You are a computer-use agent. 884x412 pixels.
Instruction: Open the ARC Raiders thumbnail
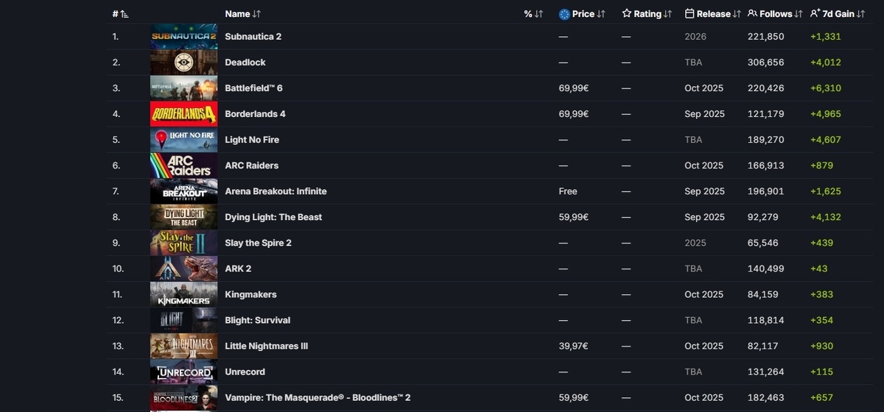183,165
